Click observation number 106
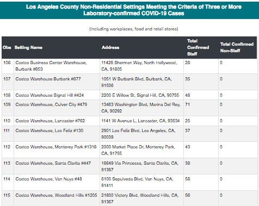The height and width of the screenshot is (206, 259). click(7, 63)
